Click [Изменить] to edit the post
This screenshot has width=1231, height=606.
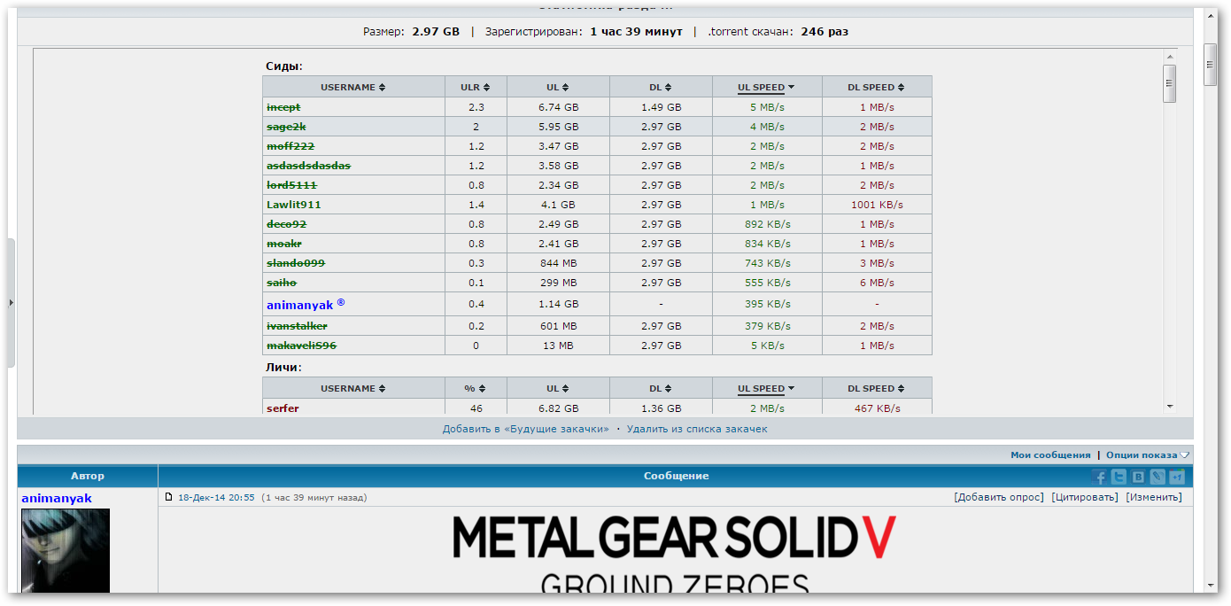pyautogui.click(x=1153, y=497)
